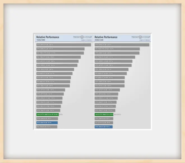The image size is (185, 163).
Task: Click the TechPowerUp logo in the 2560x1440 chart
Action: [x=141, y=37]
